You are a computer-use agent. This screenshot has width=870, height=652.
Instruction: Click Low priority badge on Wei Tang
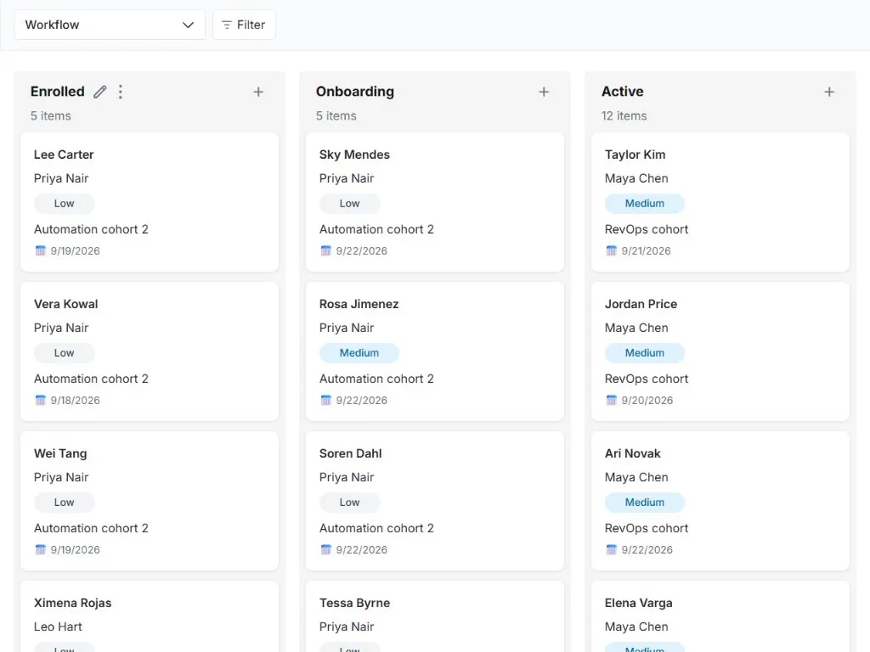pyautogui.click(x=65, y=503)
